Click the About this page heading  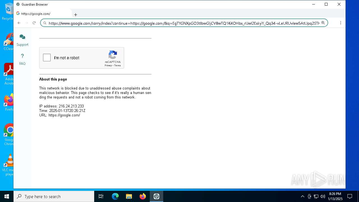53,79
